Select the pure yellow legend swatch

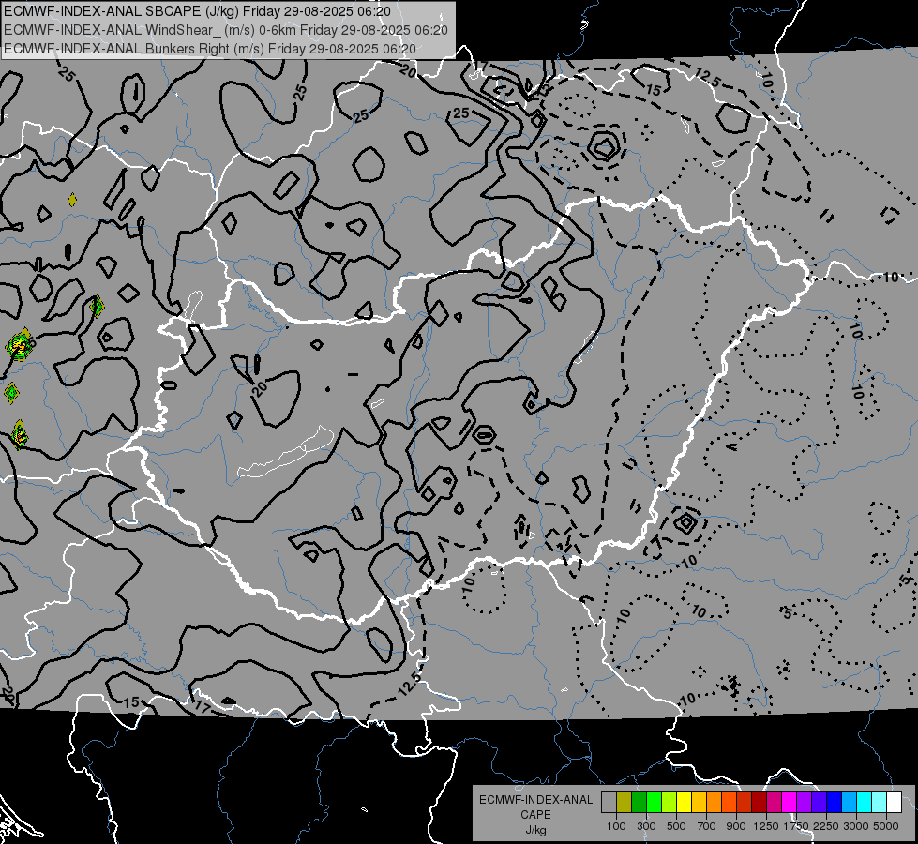point(684,803)
